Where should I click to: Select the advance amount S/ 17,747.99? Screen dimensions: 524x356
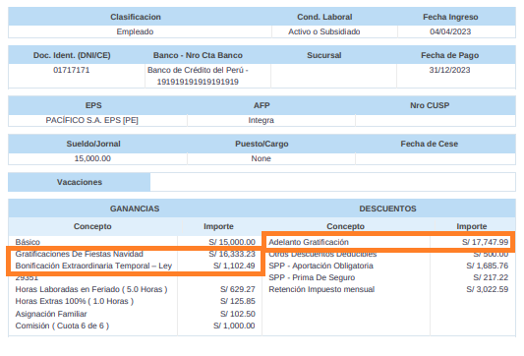tap(486, 242)
